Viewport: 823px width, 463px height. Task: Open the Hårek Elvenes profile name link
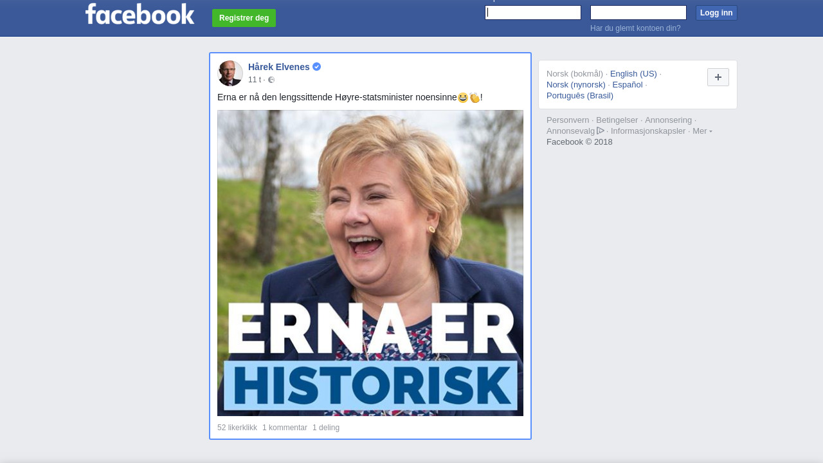(278, 67)
